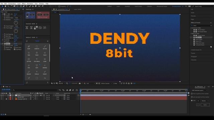This screenshot has height=120, width=214.
Task: Select first radio option in Shift Layers panel
Action: tap(192, 94)
